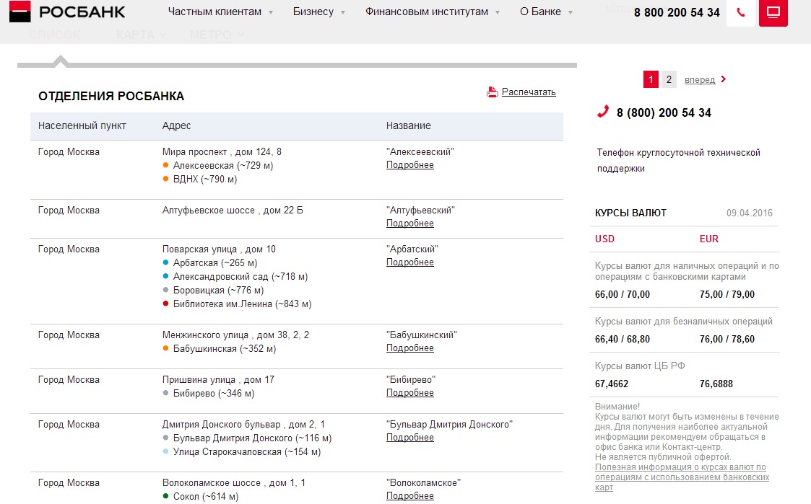Open the red internet-bank monitor icon
Screen dimensions: 811x504
pyautogui.click(x=773, y=13)
